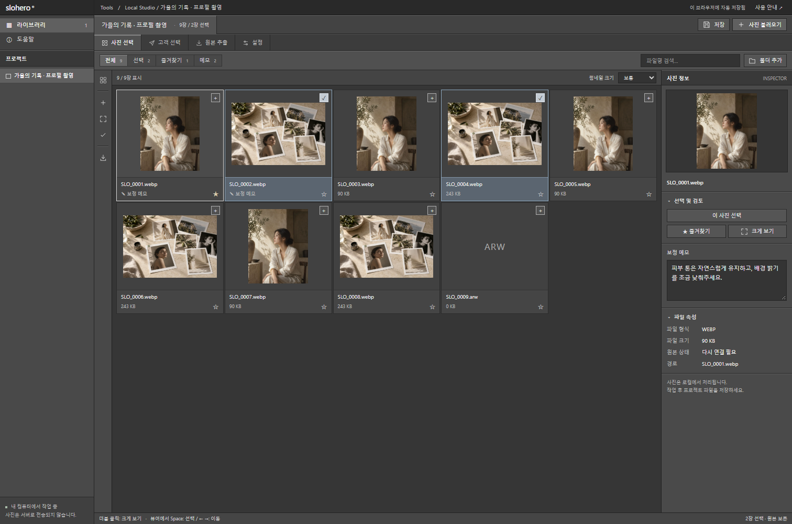Toggle favorite star on SLO_0009.arw
The image size is (792, 524).
541,307
